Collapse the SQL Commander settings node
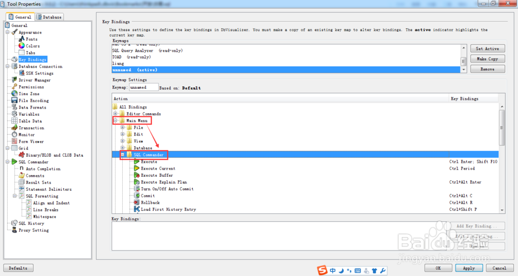The image size is (518, 276). (x=8, y=162)
